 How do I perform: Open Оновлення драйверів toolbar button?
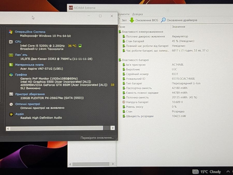coord(179,20)
